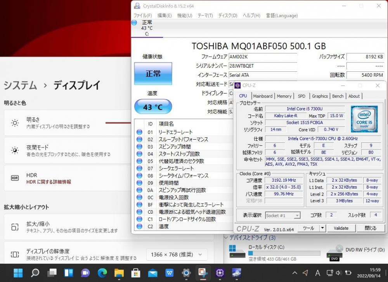Switch to the Graphics tab in CPU-Z
Screen dimensions: 388x282
pyautogui.click(x=320, y=96)
